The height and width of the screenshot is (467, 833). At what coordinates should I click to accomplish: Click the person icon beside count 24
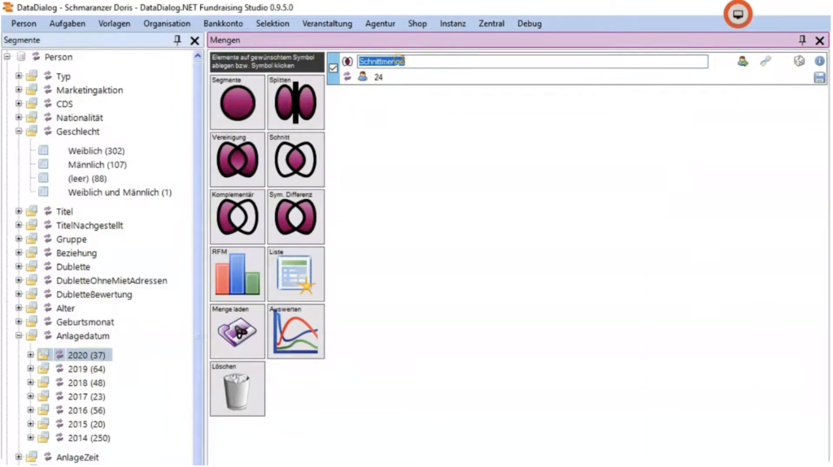362,77
